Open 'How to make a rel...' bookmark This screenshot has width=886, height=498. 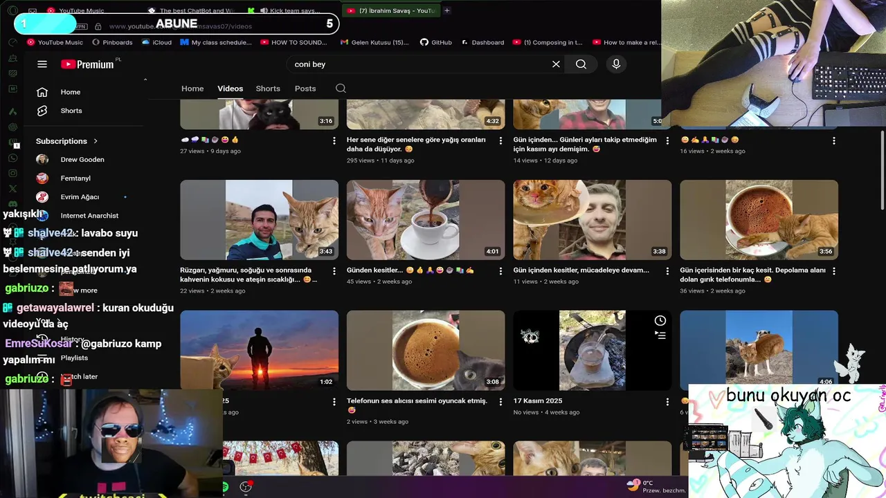[x=626, y=42]
